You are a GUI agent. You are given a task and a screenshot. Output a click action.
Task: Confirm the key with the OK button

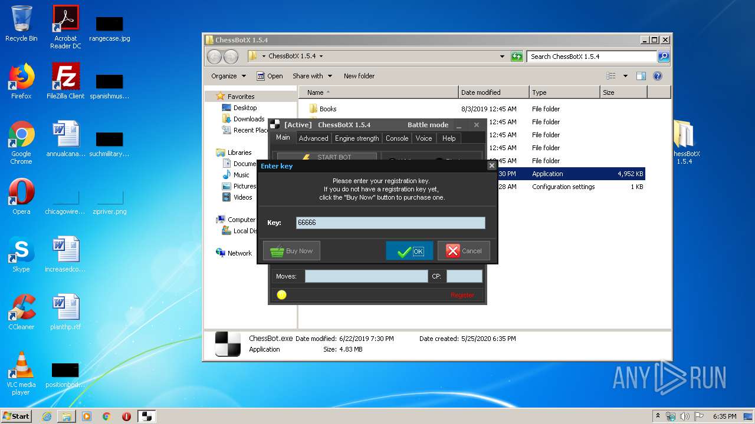coord(409,251)
